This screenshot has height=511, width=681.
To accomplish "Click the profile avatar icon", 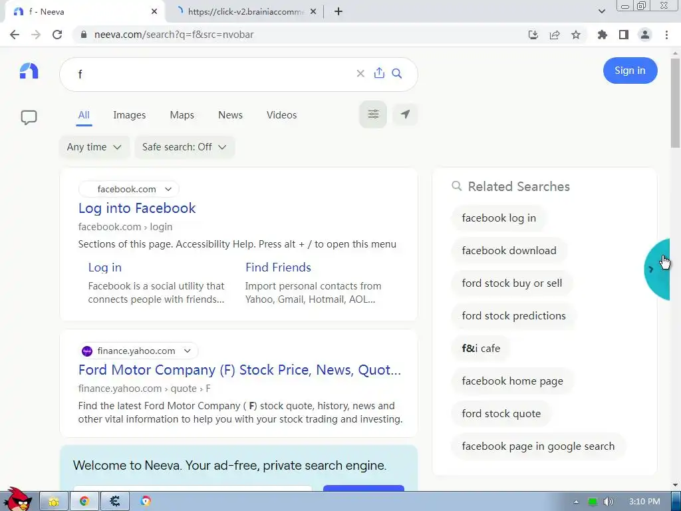I will tap(645, 35).
